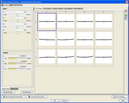Click the Reset Range button
Image resolution: width=129 pixels, height=103 pixels.
click(27, 92)
